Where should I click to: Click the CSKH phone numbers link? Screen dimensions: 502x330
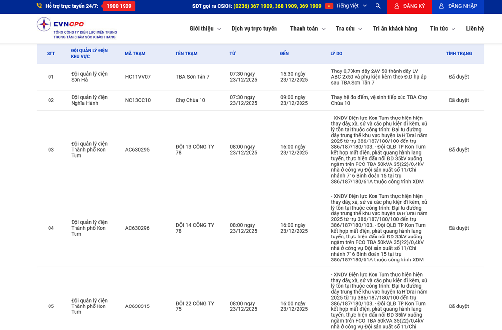277,6
